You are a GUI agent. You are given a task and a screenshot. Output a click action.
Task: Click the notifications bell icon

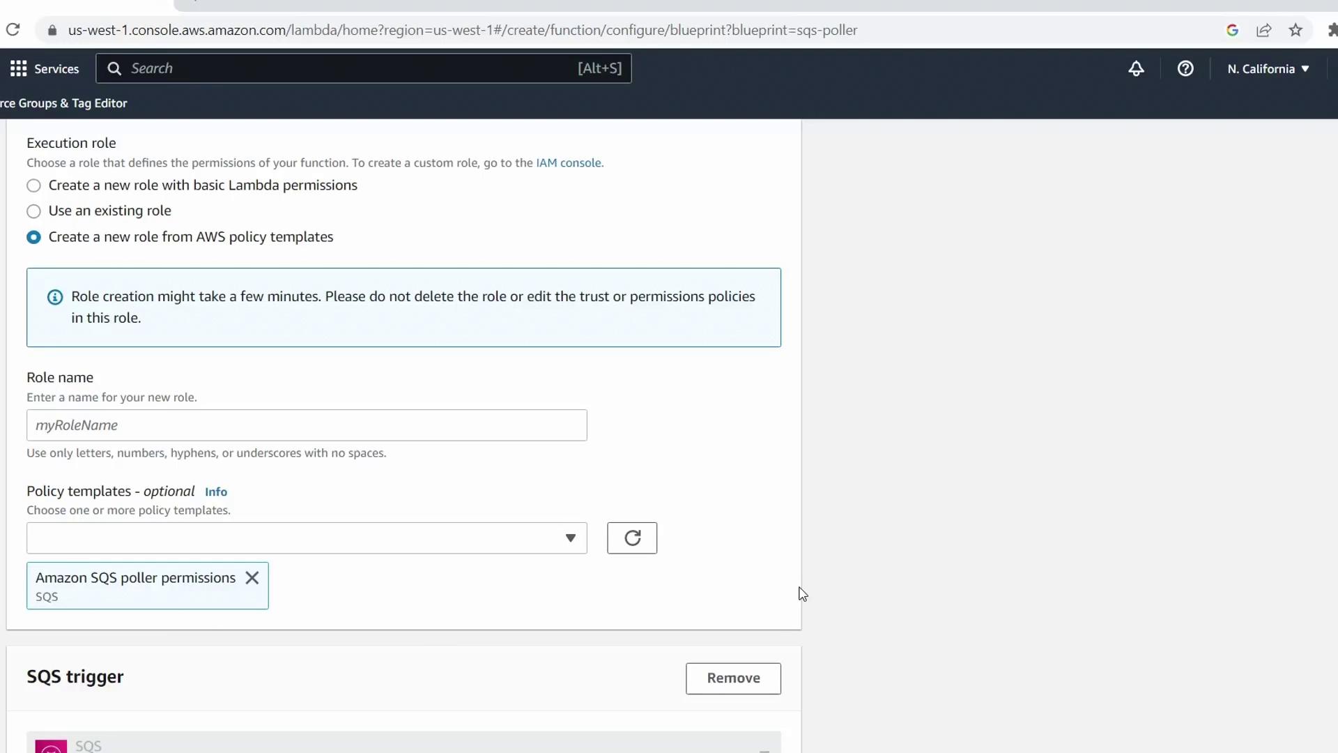[x=1136, y=68]
